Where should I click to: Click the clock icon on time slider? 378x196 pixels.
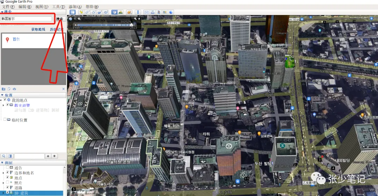coord(70,19)
